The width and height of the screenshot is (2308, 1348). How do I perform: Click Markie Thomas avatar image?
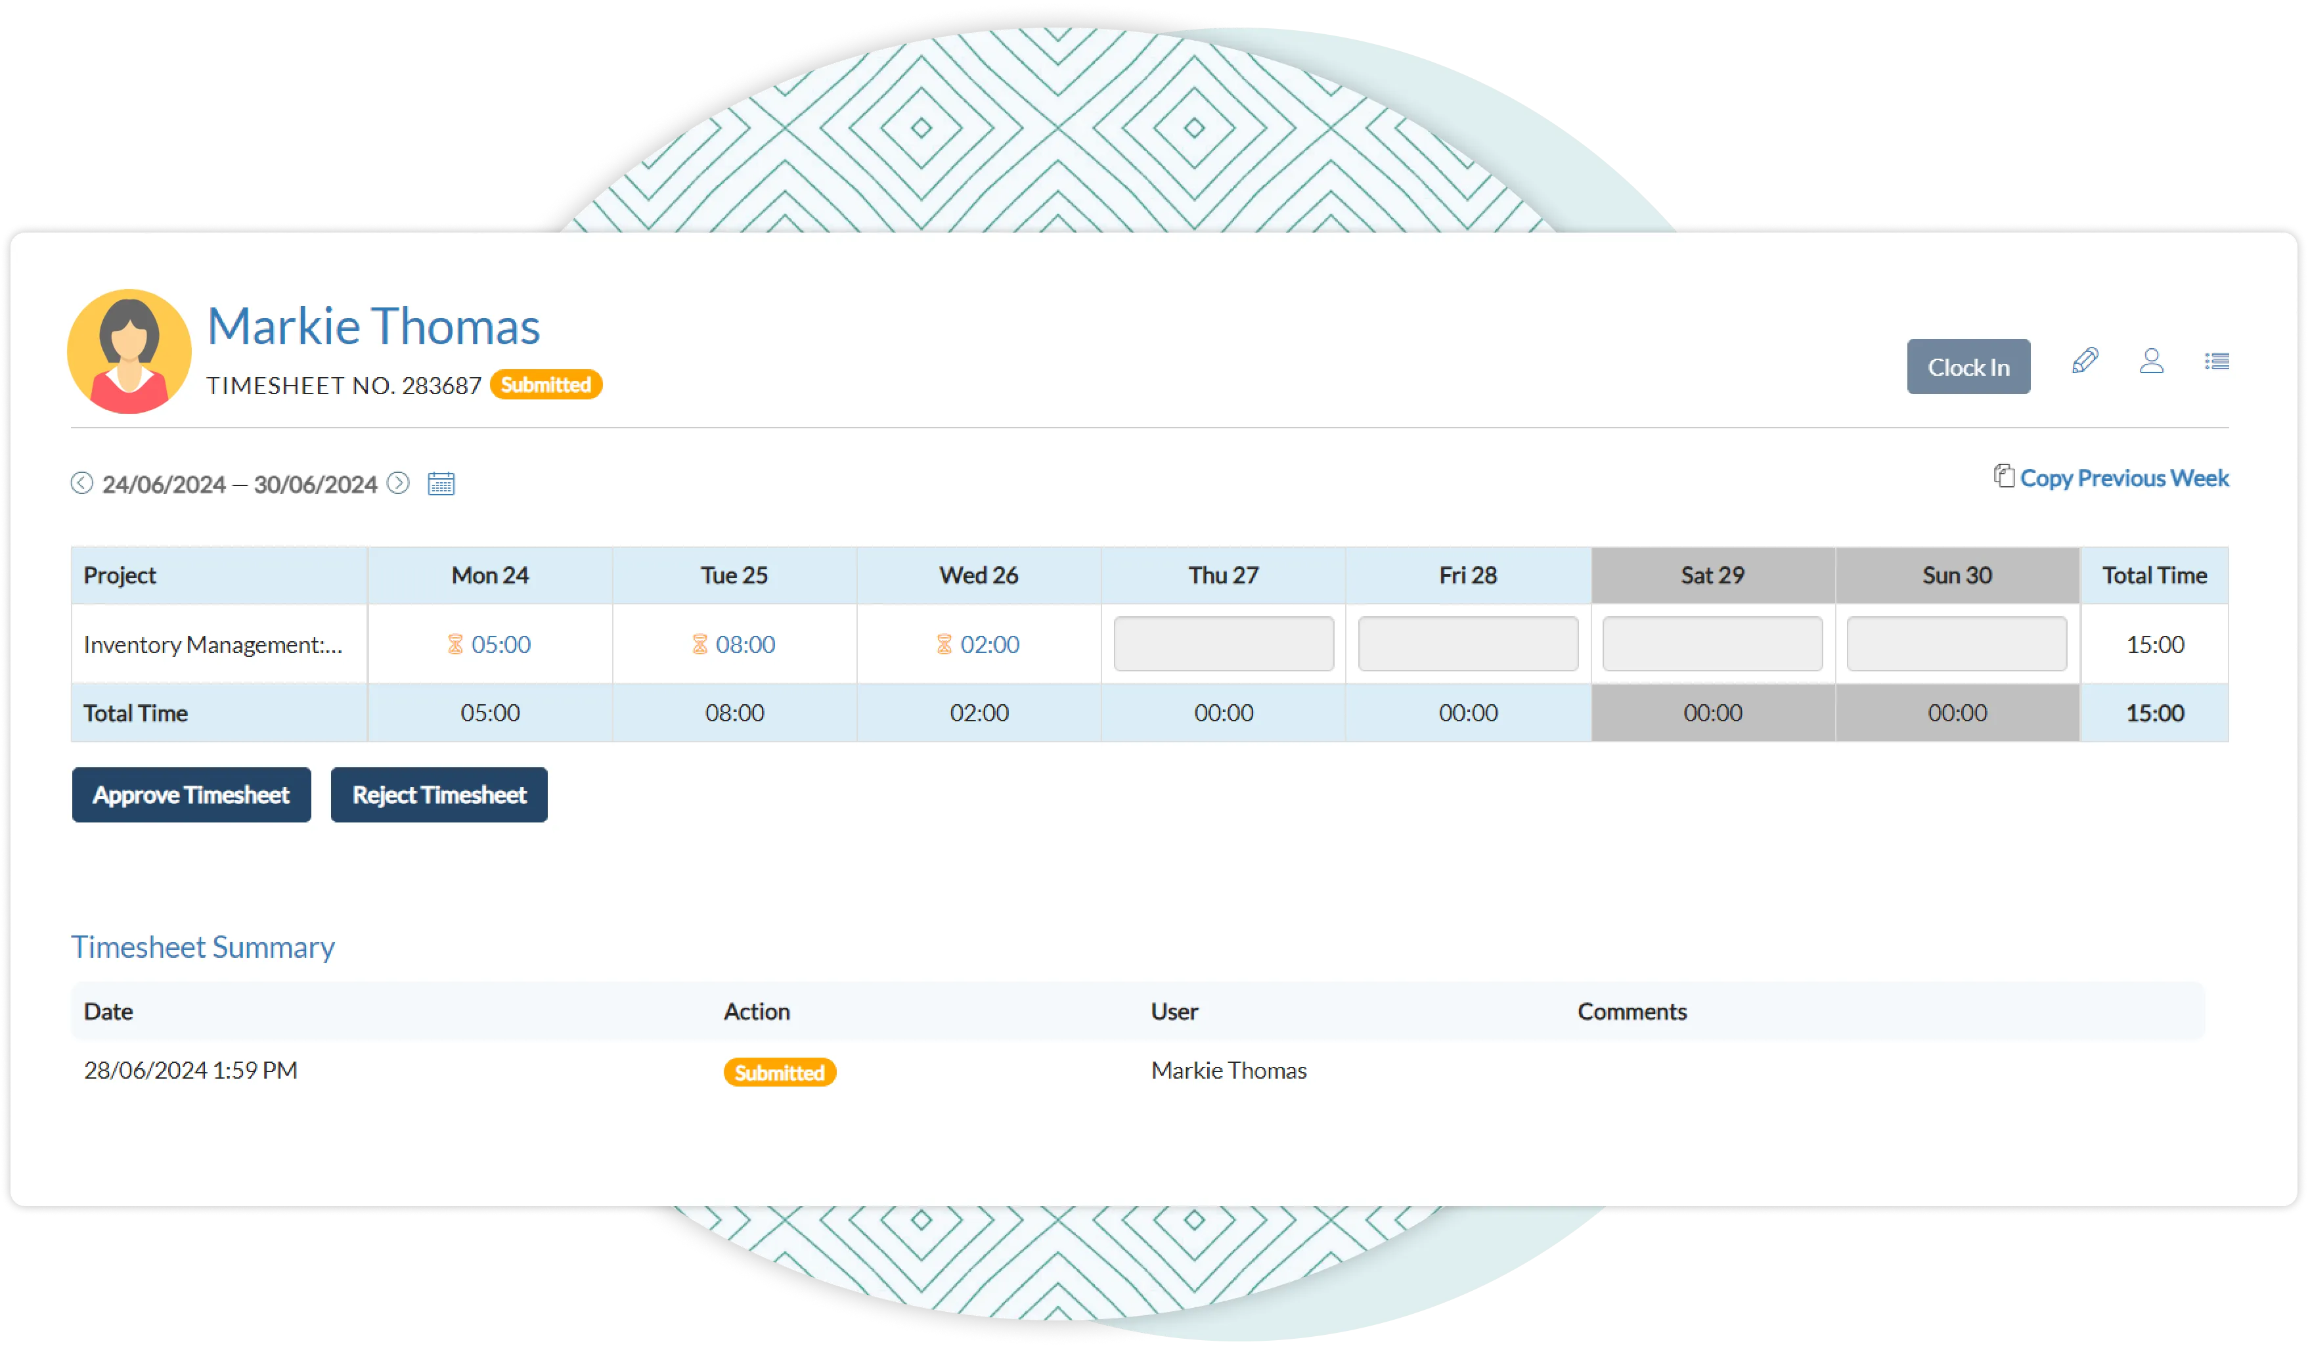click(x=129, y=351)
